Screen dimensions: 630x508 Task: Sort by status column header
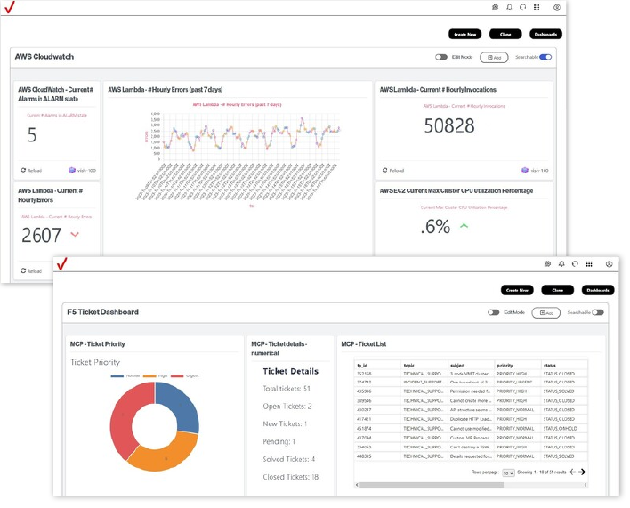coord(550,366)
